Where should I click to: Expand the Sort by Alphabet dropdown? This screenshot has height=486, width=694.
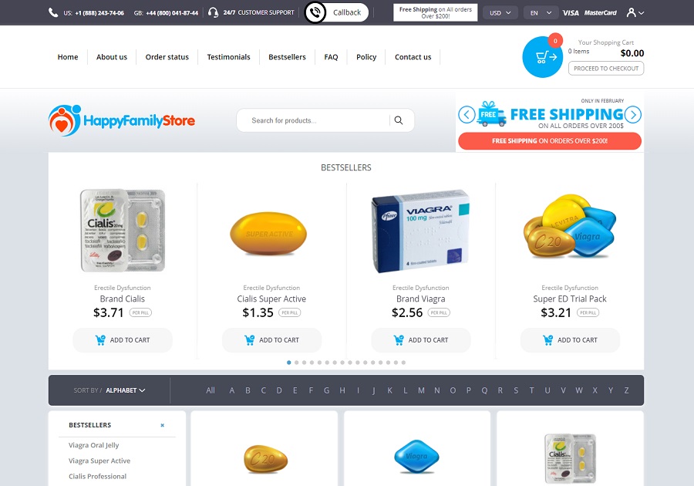point(125,390)
